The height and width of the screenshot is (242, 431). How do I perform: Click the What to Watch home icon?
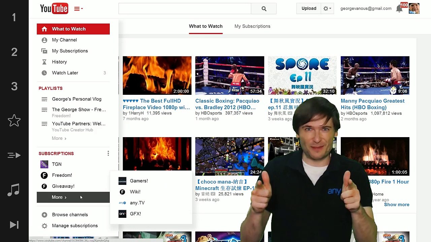click(x=44, y=29)
